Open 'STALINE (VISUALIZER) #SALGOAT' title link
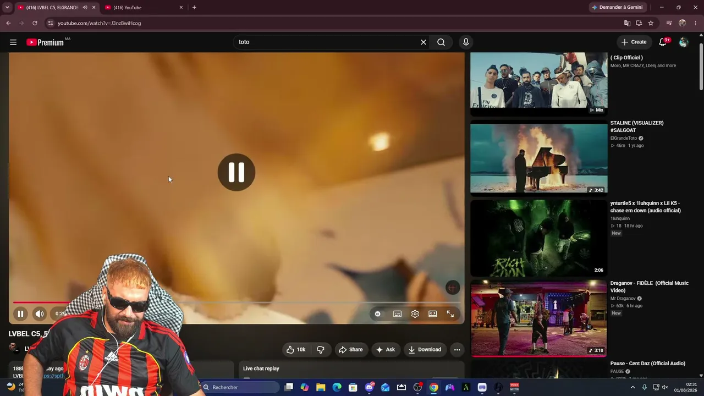Screen dimensions: 704x396 coord(637,127)
